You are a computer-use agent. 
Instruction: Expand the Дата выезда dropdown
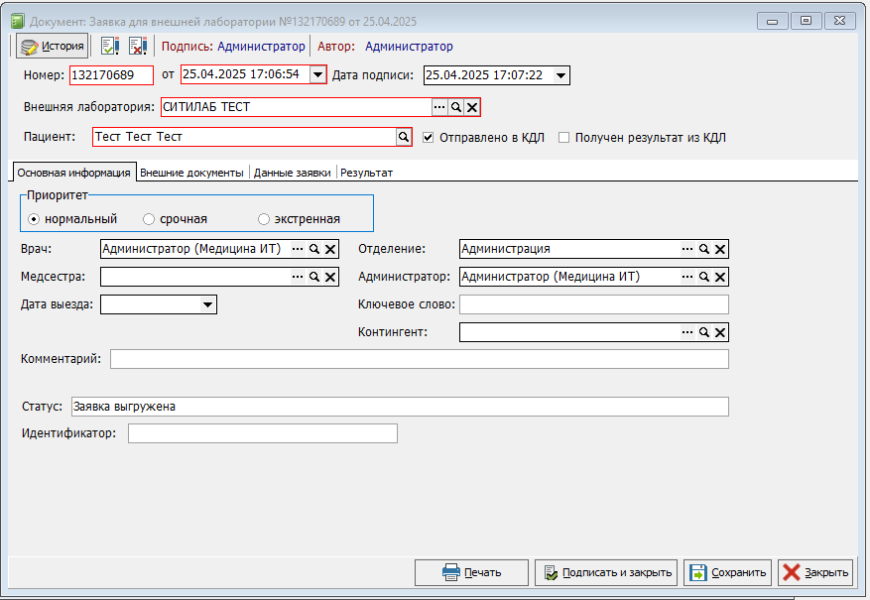pos(208,305)
